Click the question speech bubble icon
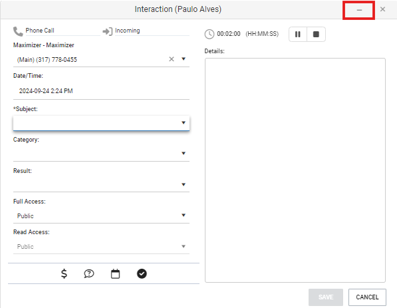The height and width of the screenshot is (308, 397). (89, 273)
